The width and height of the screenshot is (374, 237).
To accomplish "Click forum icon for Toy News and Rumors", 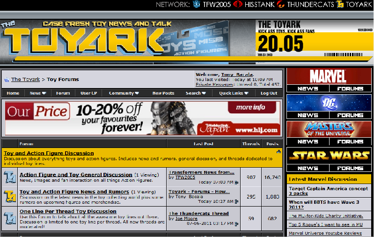I will 10,196.
